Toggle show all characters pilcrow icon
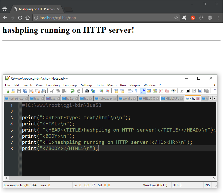 tap(136, 91)
